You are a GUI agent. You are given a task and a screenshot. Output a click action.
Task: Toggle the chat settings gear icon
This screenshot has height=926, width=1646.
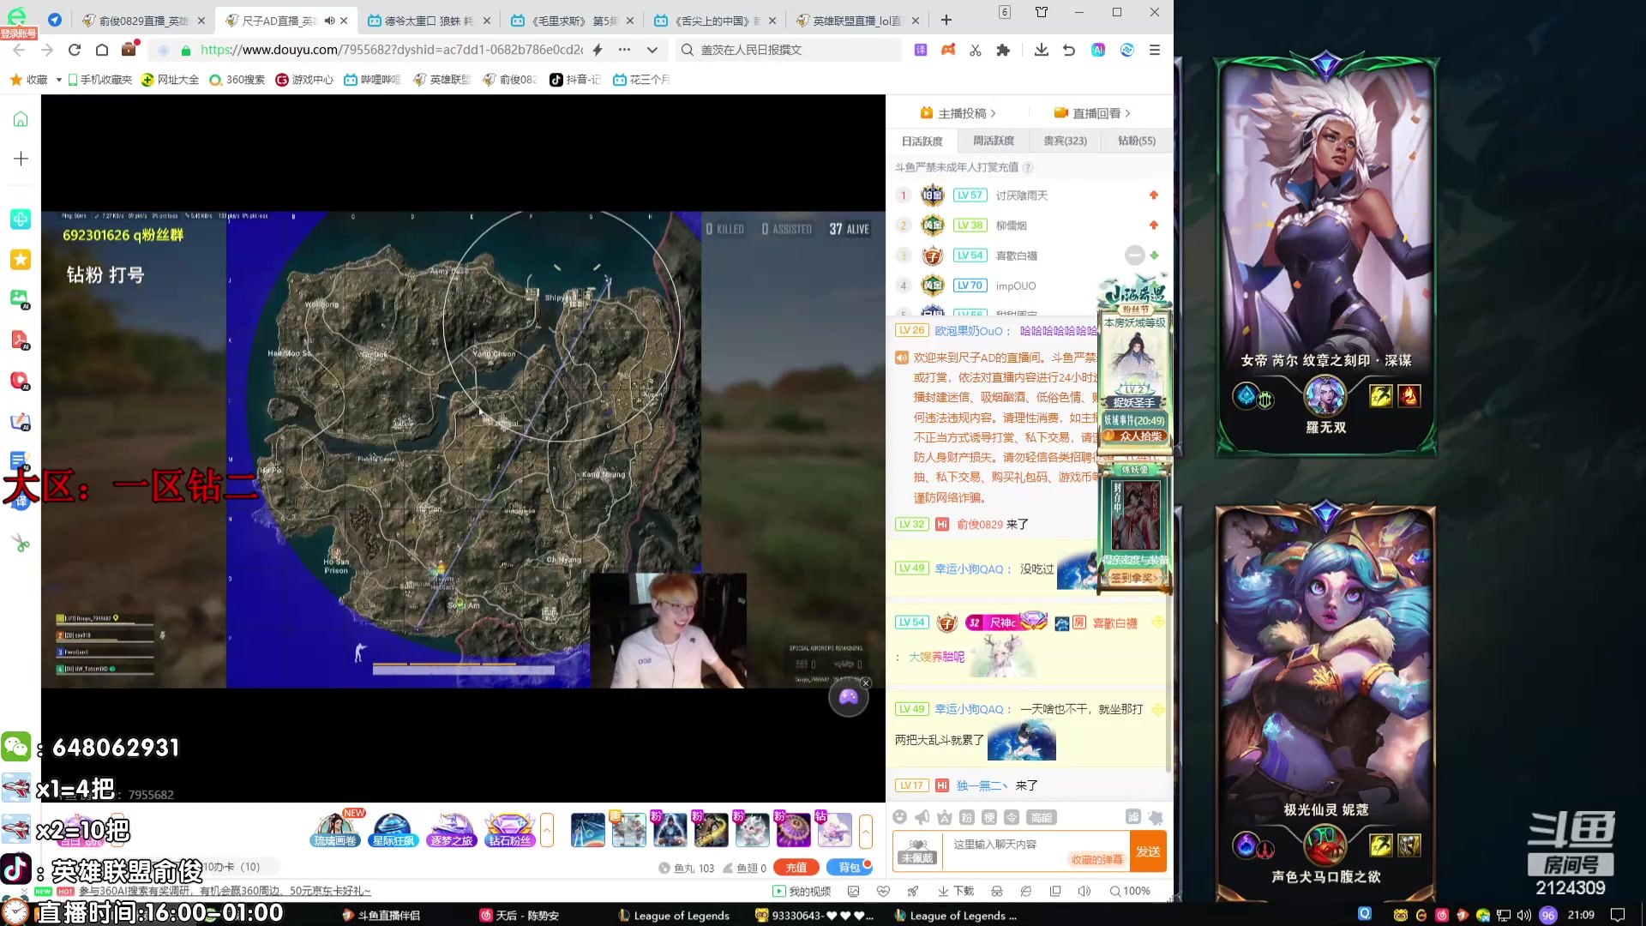click(1155, 817)
